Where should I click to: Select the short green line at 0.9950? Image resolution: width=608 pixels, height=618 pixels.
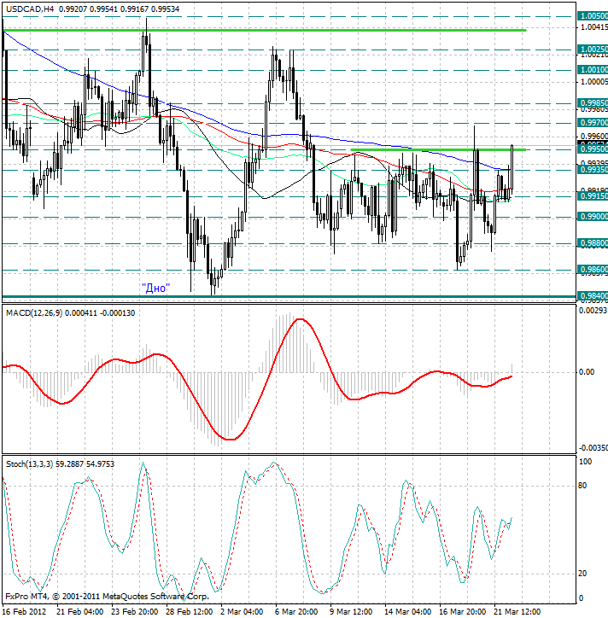tap(438, 149)
